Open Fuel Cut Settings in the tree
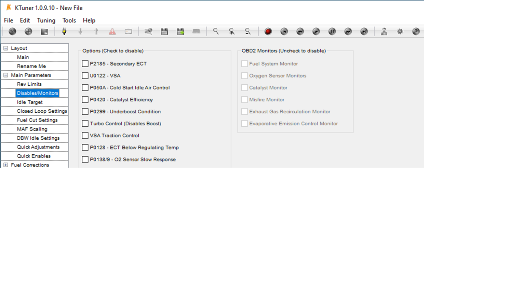Image resolution: width=525 pixels, height=295 pixels. click(37, 120)
